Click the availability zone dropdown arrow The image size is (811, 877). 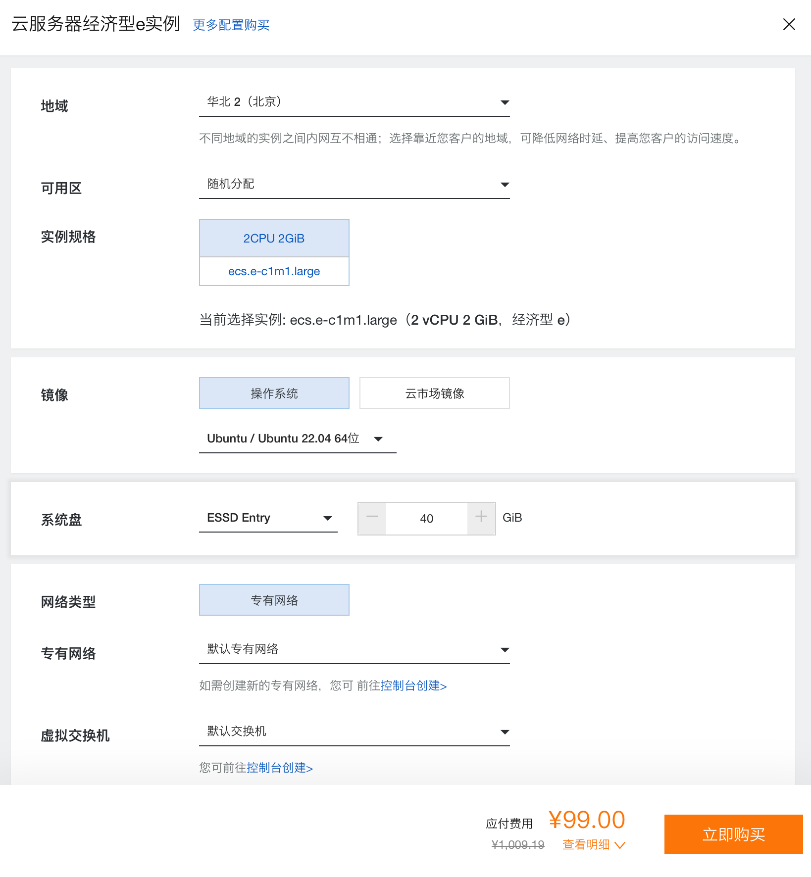pos(505,185)
